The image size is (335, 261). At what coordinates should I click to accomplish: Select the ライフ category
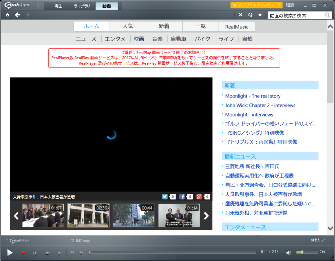coord(226,39)
